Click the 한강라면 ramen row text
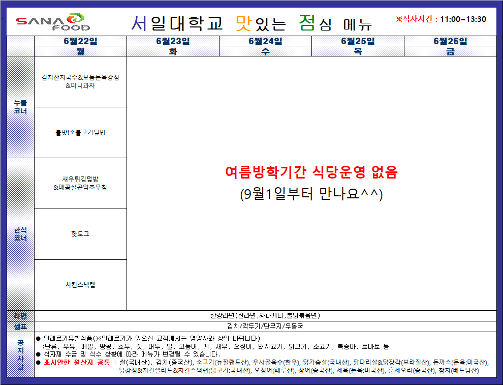The image size is (503, 385). (x=265, y=316)
